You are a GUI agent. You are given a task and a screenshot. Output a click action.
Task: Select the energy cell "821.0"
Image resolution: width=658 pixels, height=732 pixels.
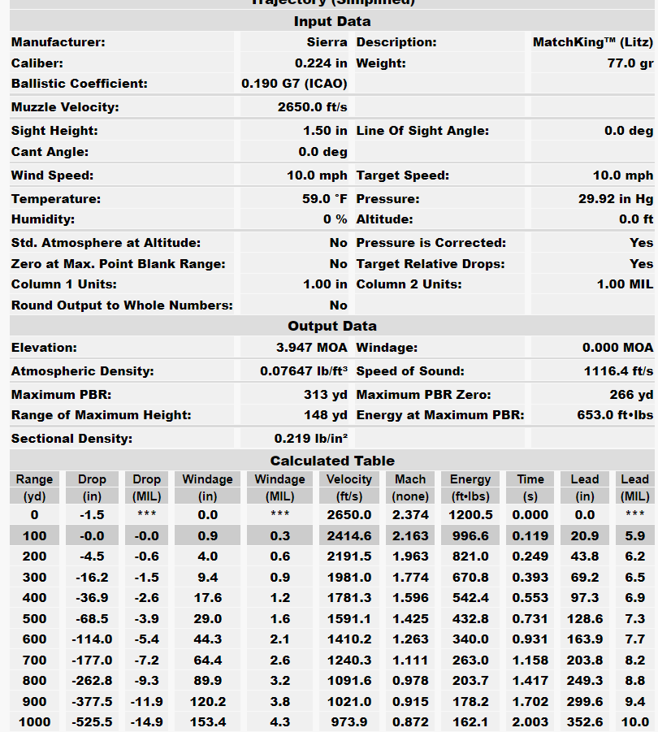point(470,557)
